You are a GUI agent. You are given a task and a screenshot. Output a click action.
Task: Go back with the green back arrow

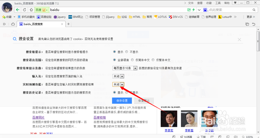point(18,10)
